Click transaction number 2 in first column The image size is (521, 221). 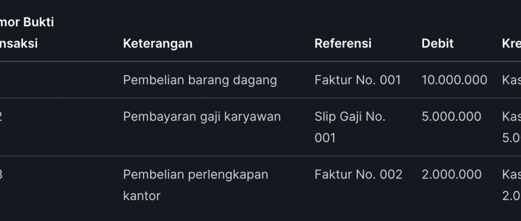point(2,117)
